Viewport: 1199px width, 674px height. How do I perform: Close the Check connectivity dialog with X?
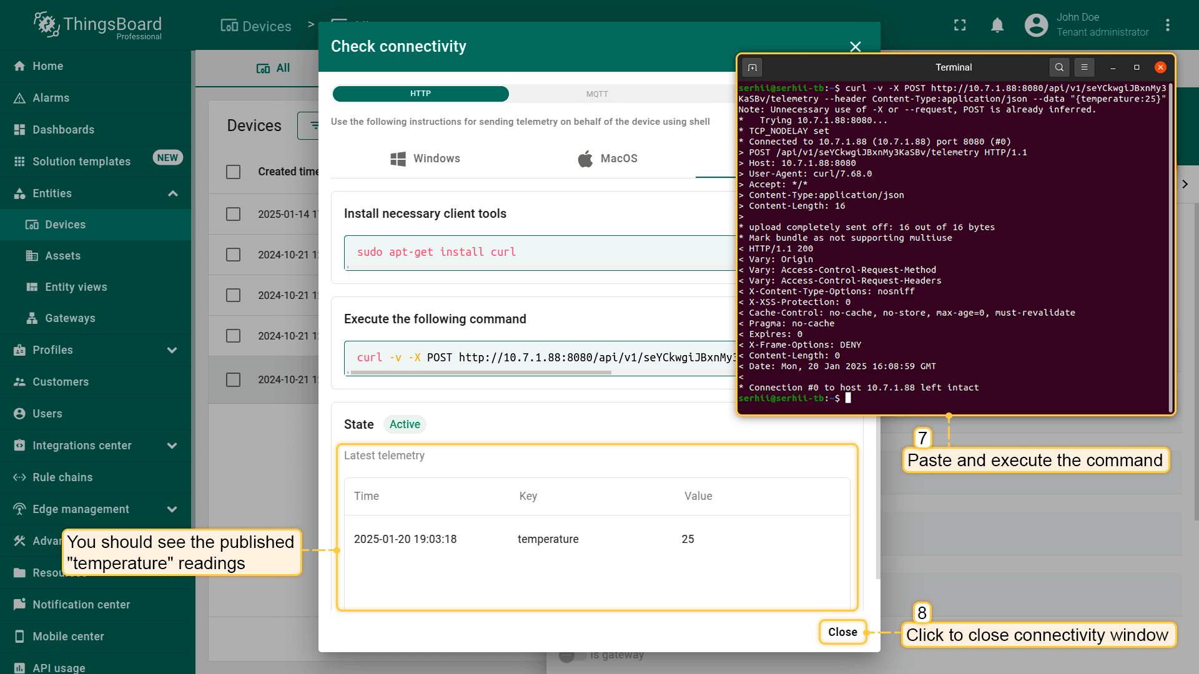855,47
